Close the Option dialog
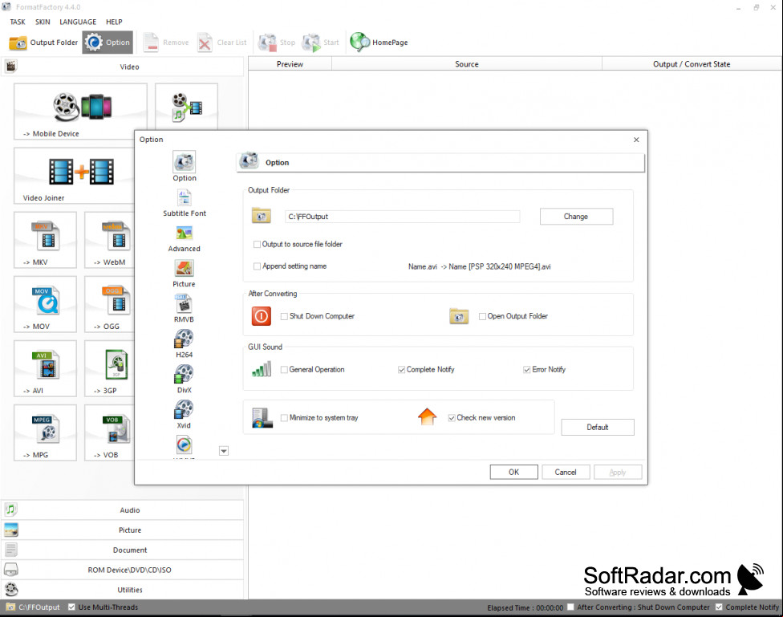This screenshot has height=617, width=783. click(636, 140)
